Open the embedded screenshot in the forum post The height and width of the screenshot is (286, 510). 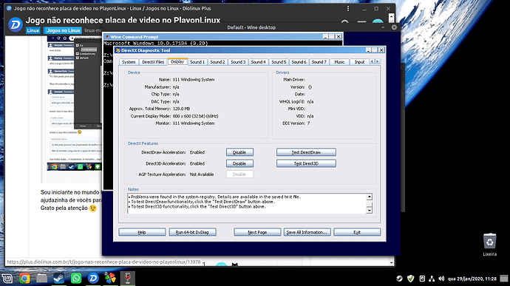(74, 103)
